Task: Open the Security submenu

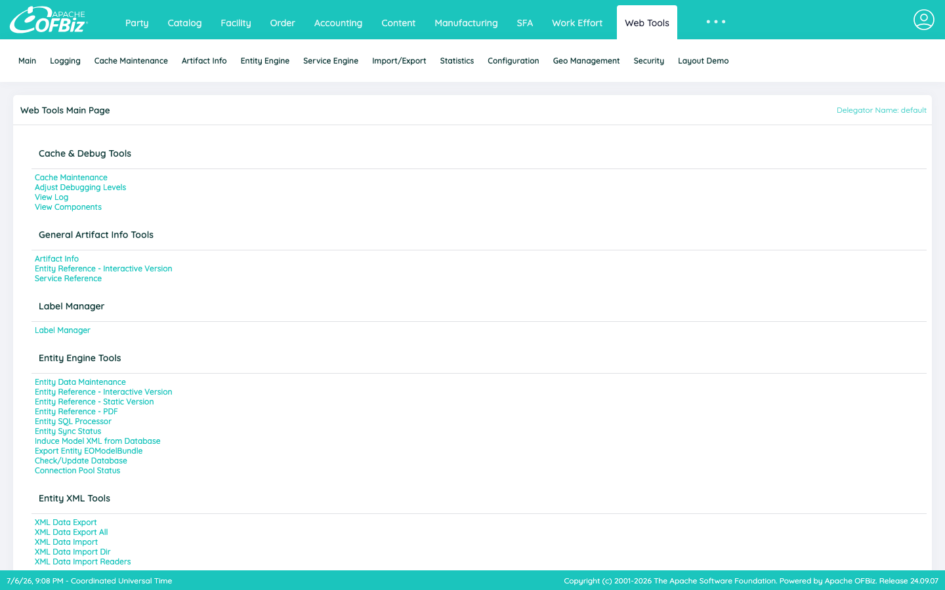Action: point(649,61)
